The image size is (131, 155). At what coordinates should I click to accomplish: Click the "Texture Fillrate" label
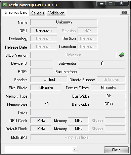tap(77, 88)
